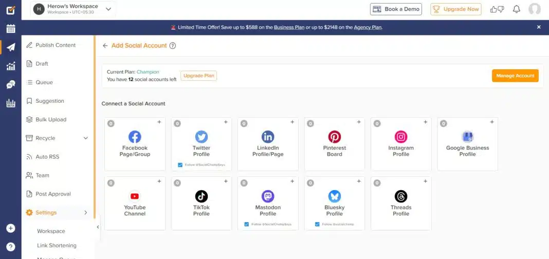Dismiss the Limited Time Offer banner
Screen dimensions: 549x259
pos(539,27)
